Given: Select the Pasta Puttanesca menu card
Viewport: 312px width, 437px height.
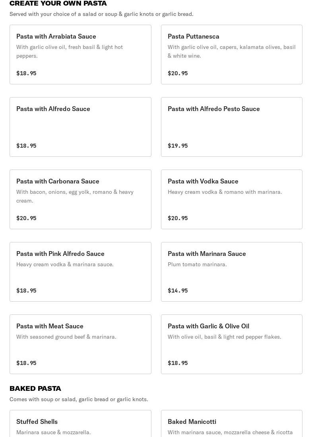Looking at the screenshot, I should (x=232, y=55).
